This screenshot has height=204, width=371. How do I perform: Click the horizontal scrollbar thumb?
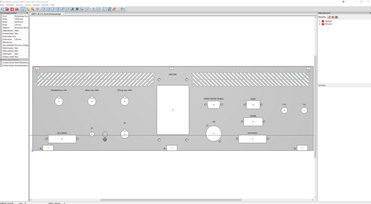point(171,200)
